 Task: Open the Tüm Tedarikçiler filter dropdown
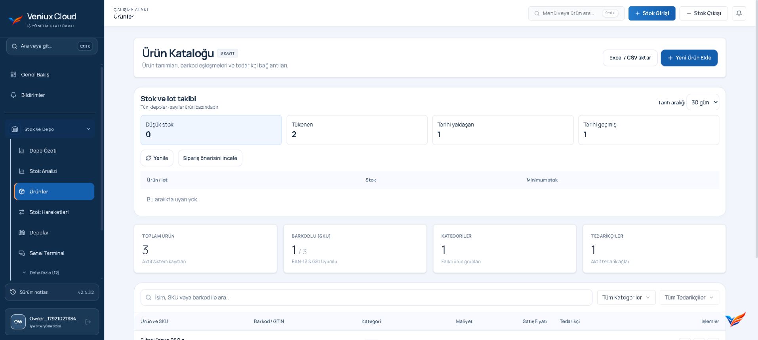689,298
